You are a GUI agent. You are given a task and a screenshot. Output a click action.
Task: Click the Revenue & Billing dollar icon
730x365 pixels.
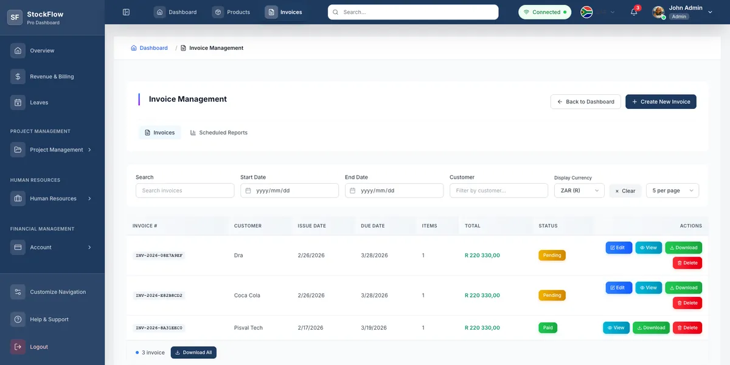18,76
